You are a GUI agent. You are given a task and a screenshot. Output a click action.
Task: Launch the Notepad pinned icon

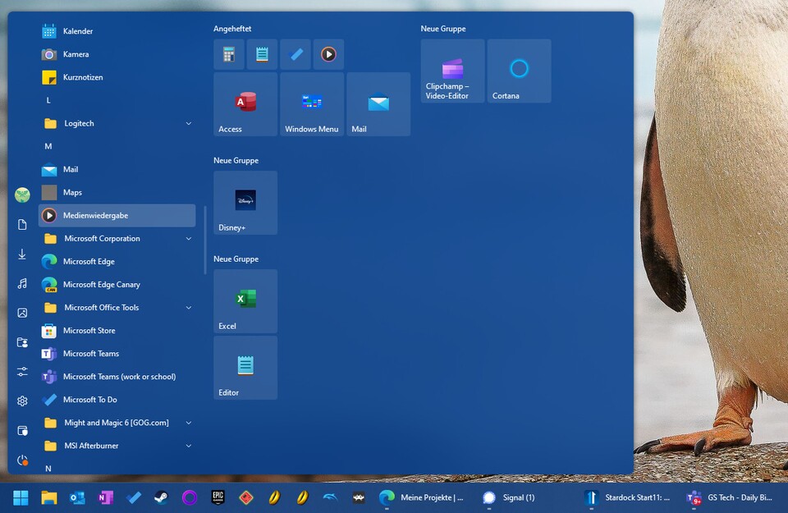(x=262, y=54)
